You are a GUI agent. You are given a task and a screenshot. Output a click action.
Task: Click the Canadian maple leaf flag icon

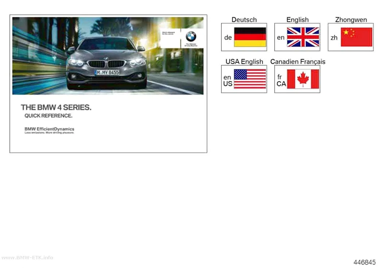[303, 79]
